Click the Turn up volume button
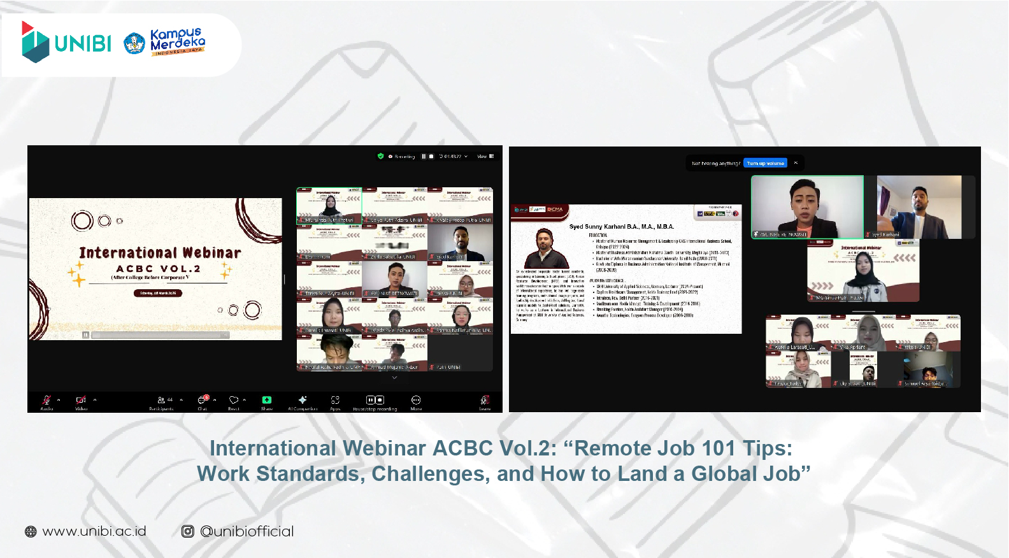 click(x=765, y=164)
